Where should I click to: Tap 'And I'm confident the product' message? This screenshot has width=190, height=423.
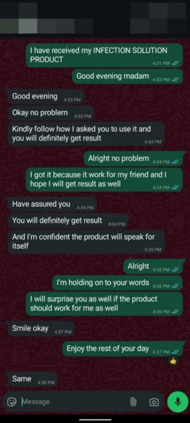tap(86, 242)
